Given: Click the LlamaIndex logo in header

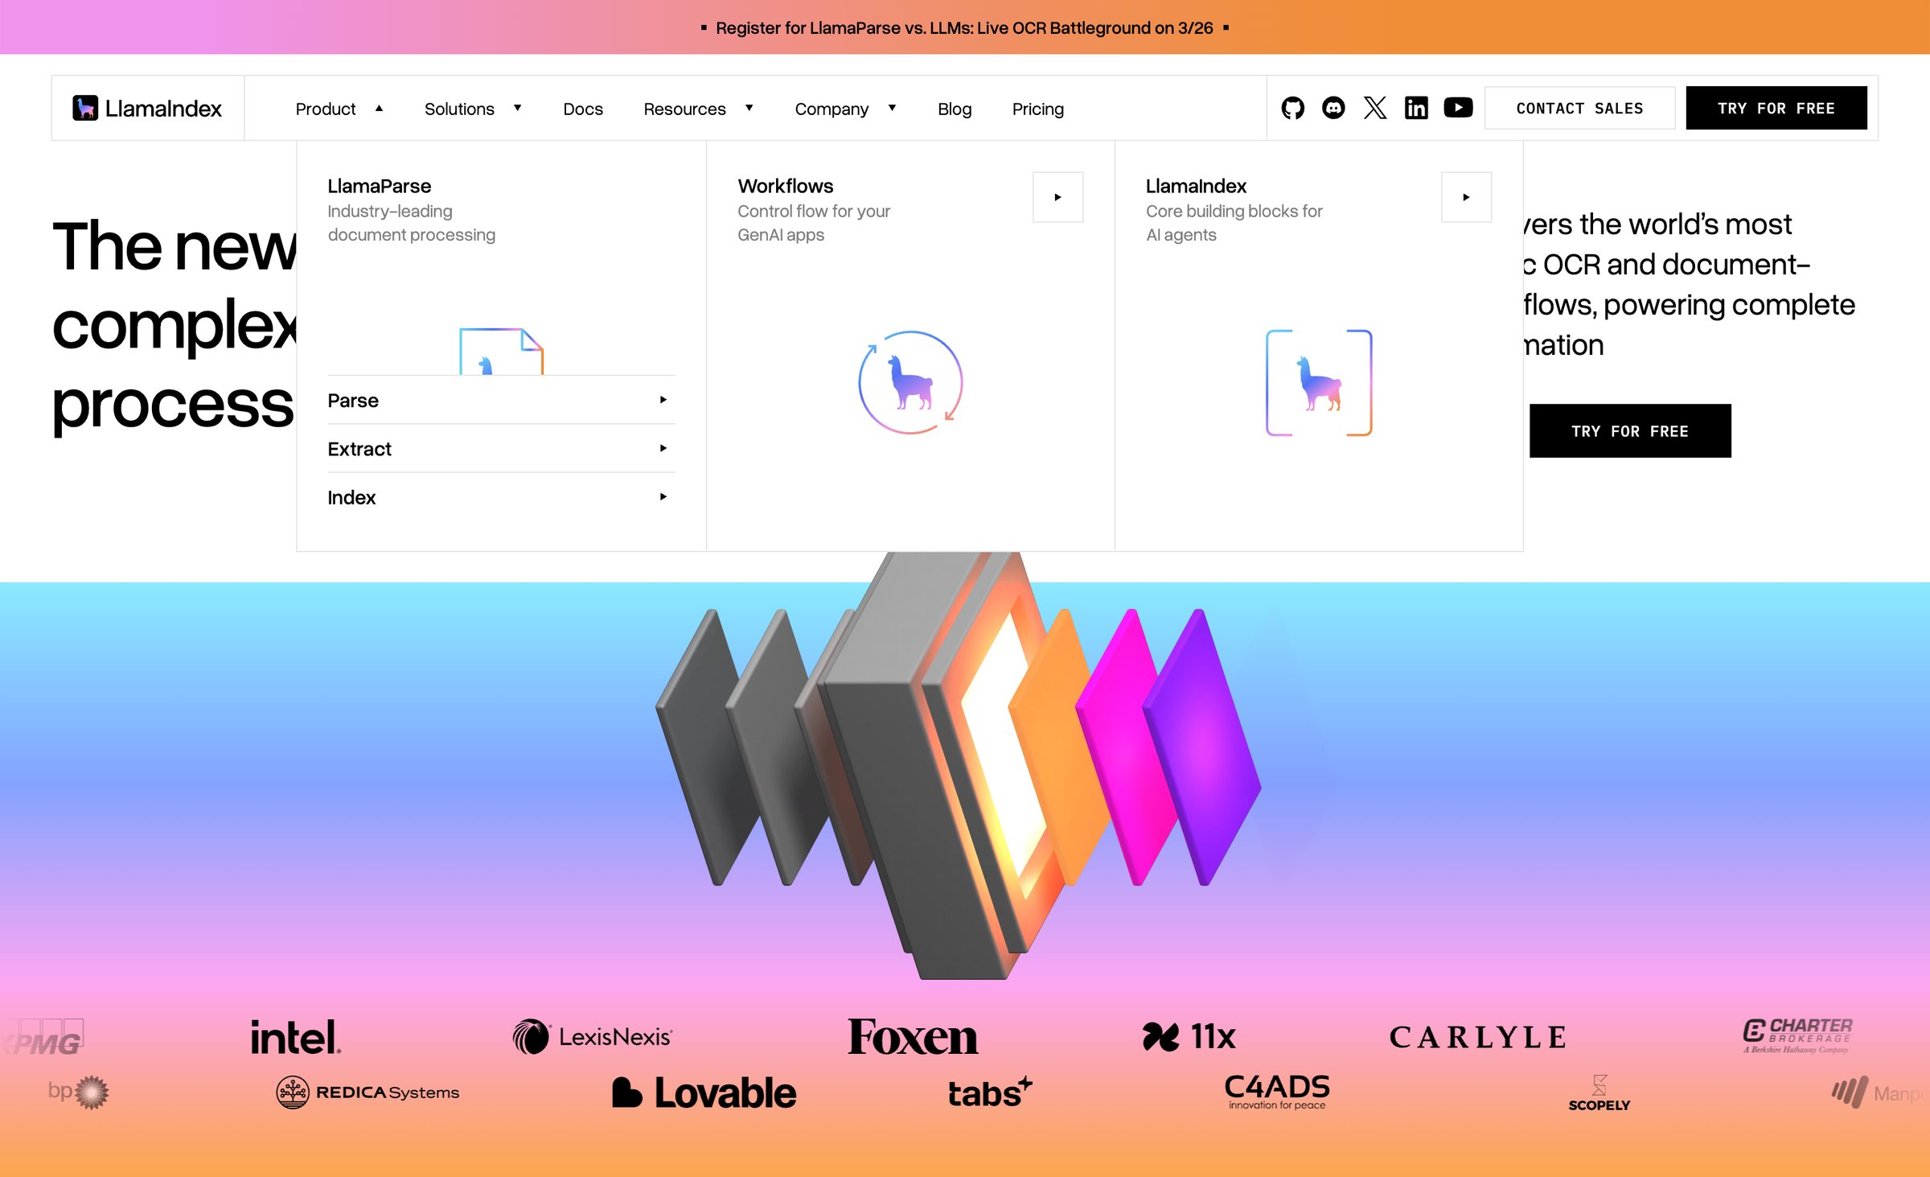Looking at the screenshot, I should (147, 108).
